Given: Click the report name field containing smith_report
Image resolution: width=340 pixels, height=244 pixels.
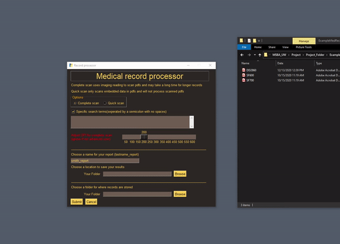Looking at the screenshot, I should click(105, 161).
